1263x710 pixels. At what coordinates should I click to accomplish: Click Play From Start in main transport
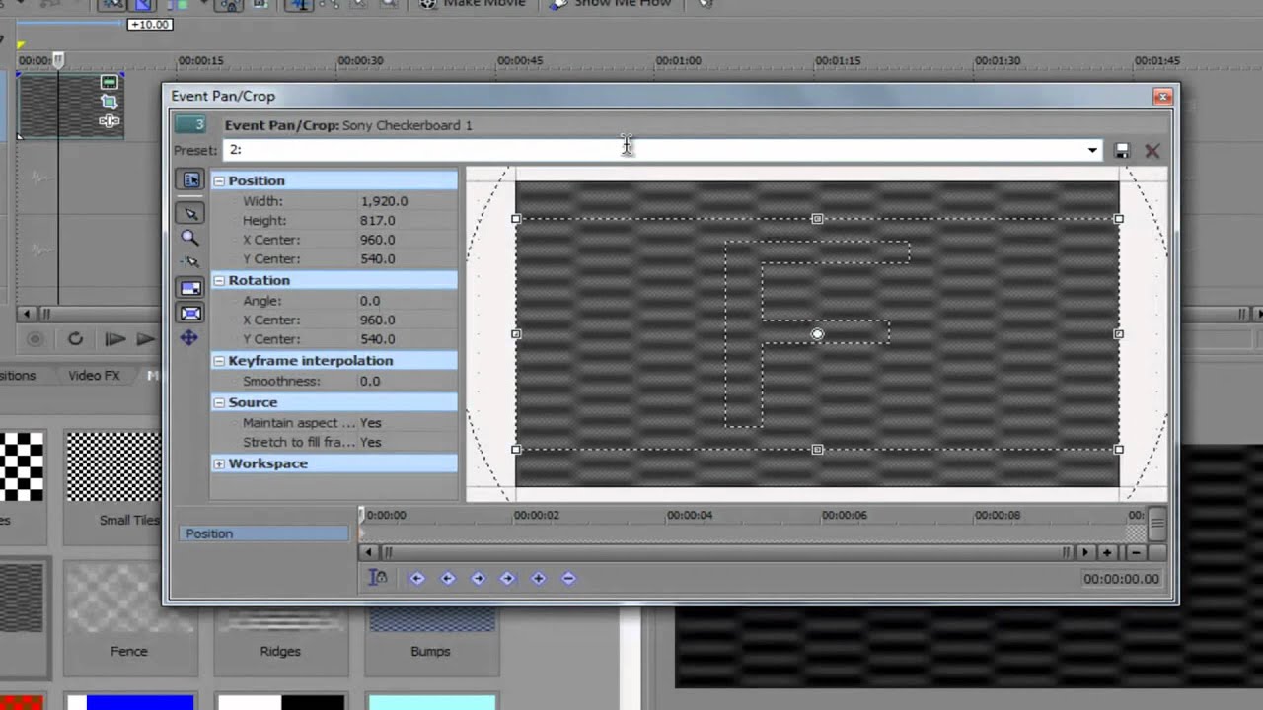(114, 339)
